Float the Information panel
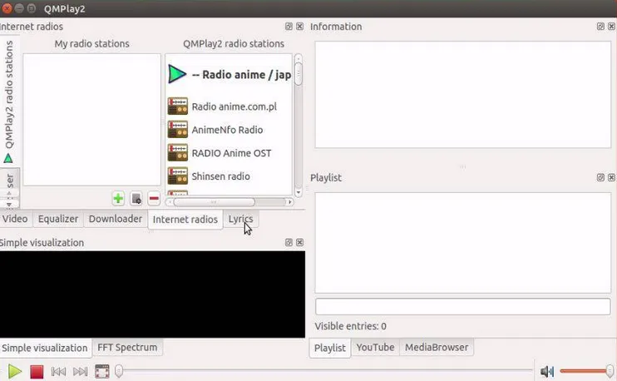This screenshot has height=381, width=617. 600,27
